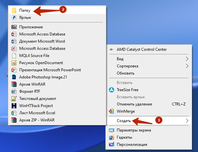Open the Вид menu item
Viewport: 198px width, 152px height.
(149, 59)
